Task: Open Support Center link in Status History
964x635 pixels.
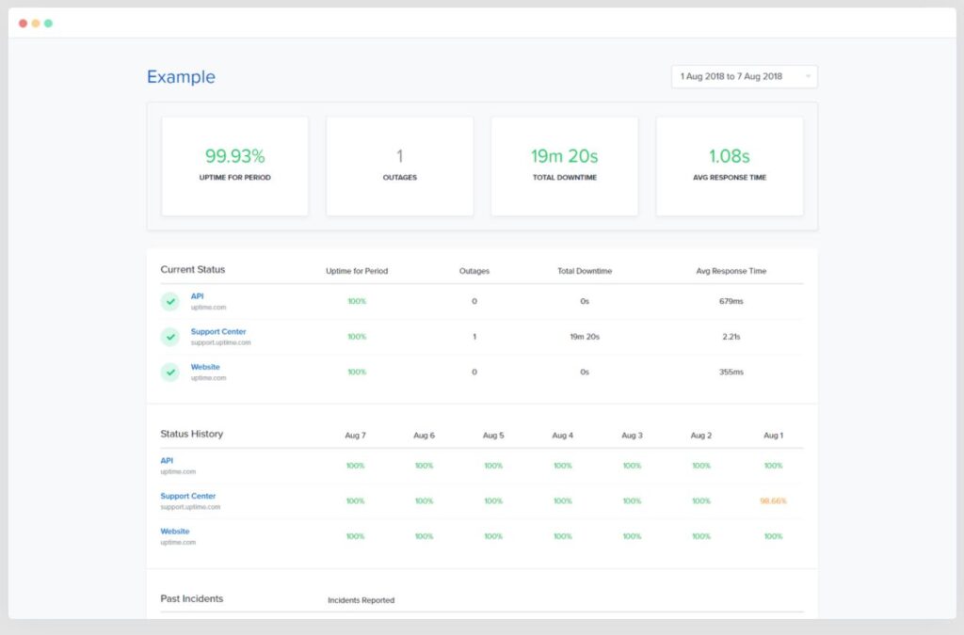Action: click(188, 496)
